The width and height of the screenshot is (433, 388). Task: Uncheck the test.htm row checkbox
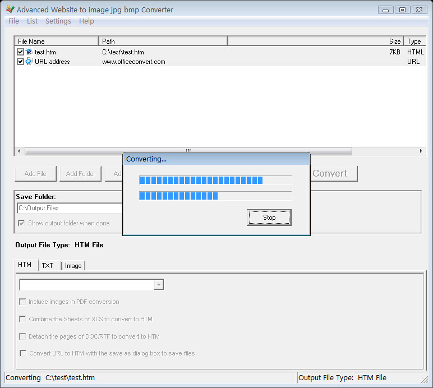pos(20,52)
